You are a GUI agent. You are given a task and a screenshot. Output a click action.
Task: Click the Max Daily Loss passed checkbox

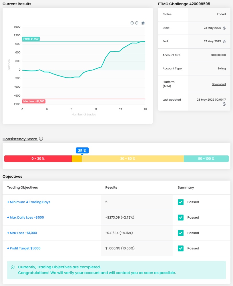click(181, 217)
